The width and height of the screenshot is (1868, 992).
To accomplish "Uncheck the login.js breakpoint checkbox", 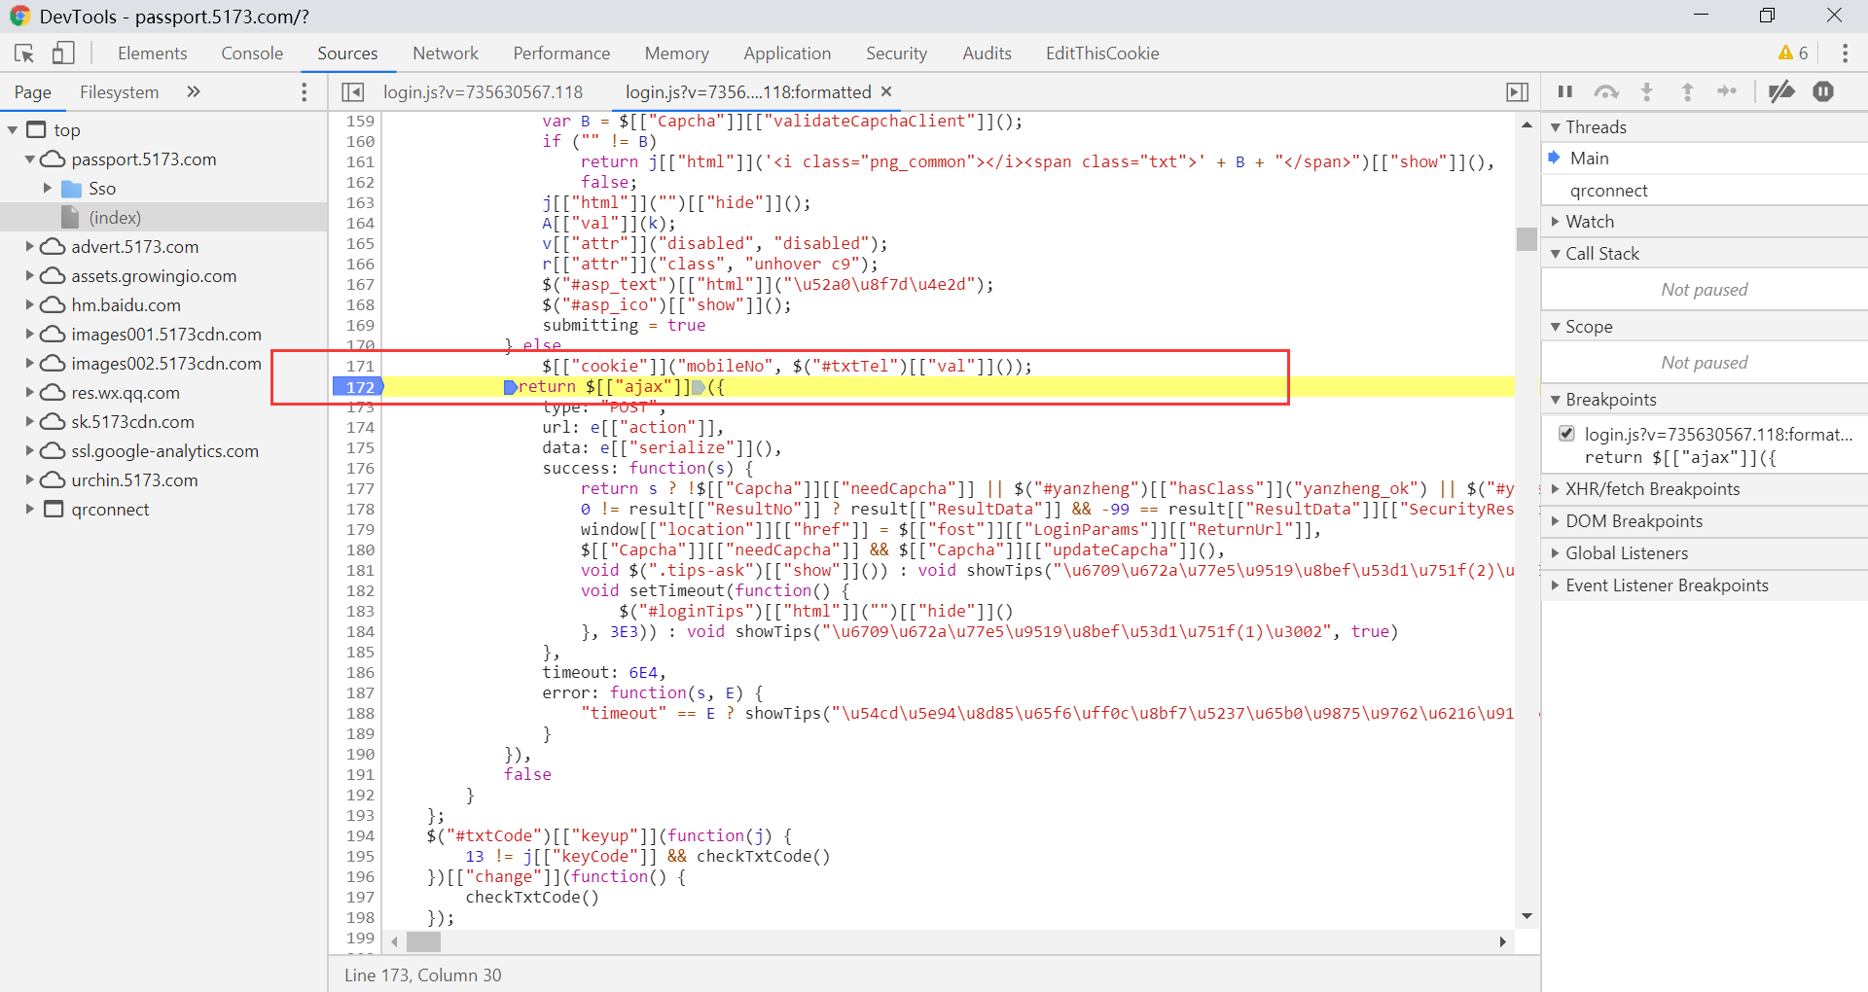I will pos(1566,434).
